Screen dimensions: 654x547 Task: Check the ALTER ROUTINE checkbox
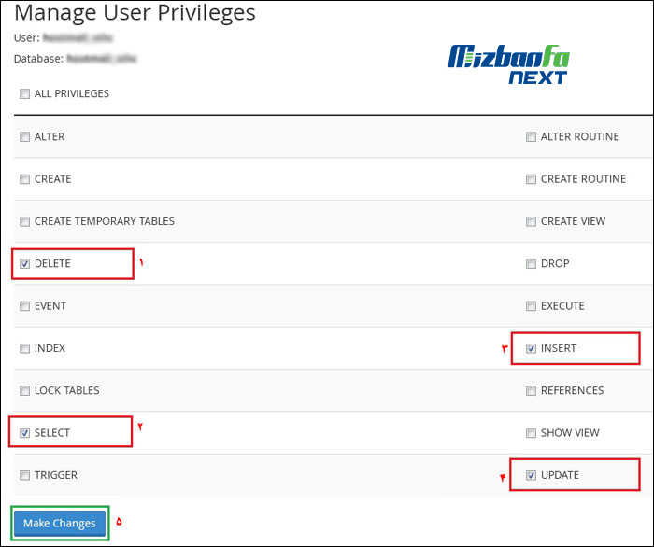coord(531,137)
